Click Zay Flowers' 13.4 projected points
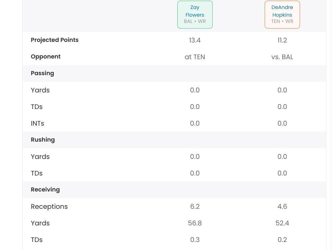This screenshot has width=334, height=250. (x=195, y=40)
